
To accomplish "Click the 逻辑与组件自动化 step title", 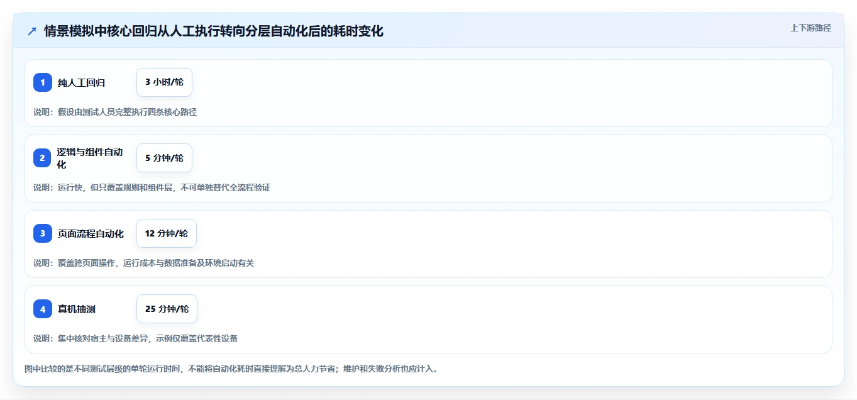I will click(90, 158).
